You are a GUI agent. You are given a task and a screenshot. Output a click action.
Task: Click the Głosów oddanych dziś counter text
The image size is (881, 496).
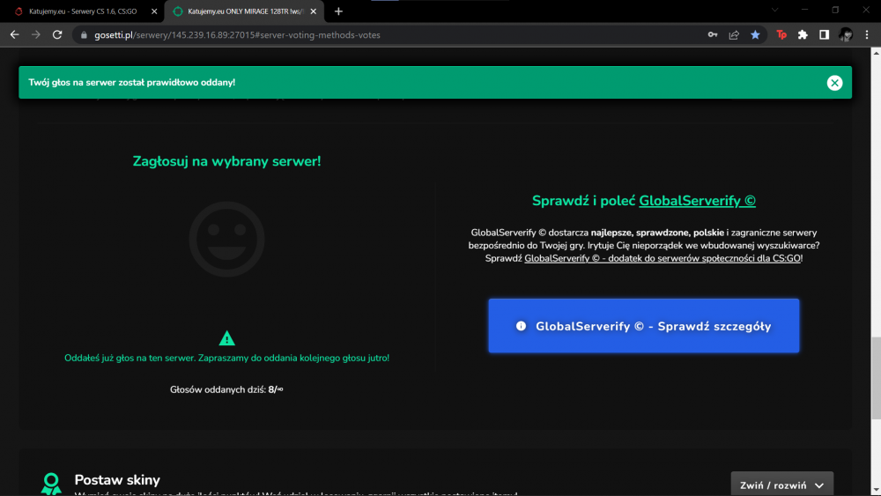226,389
